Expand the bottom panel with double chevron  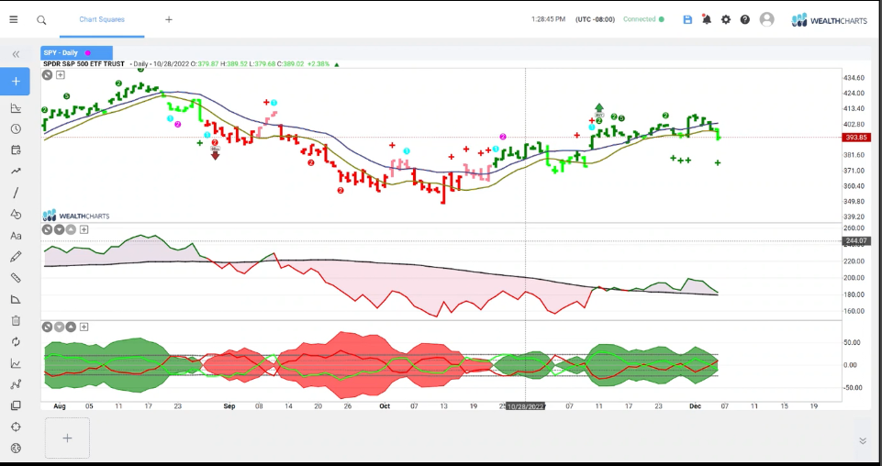tap(863, 440)
